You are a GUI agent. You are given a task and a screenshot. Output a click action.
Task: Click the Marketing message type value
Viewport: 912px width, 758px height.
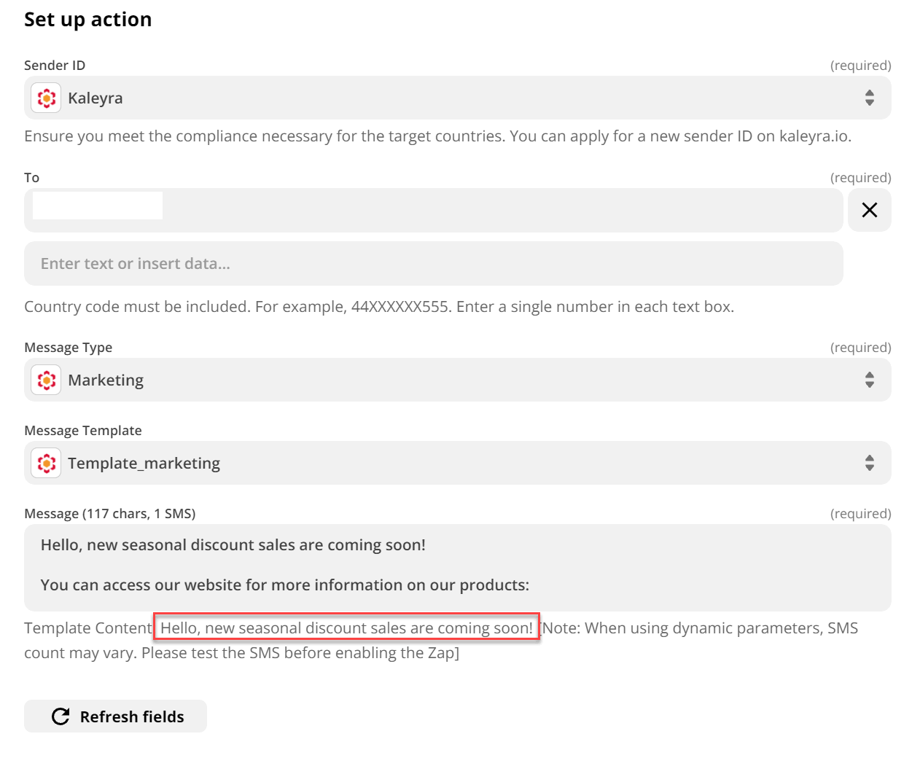click(x=106, y=380)
